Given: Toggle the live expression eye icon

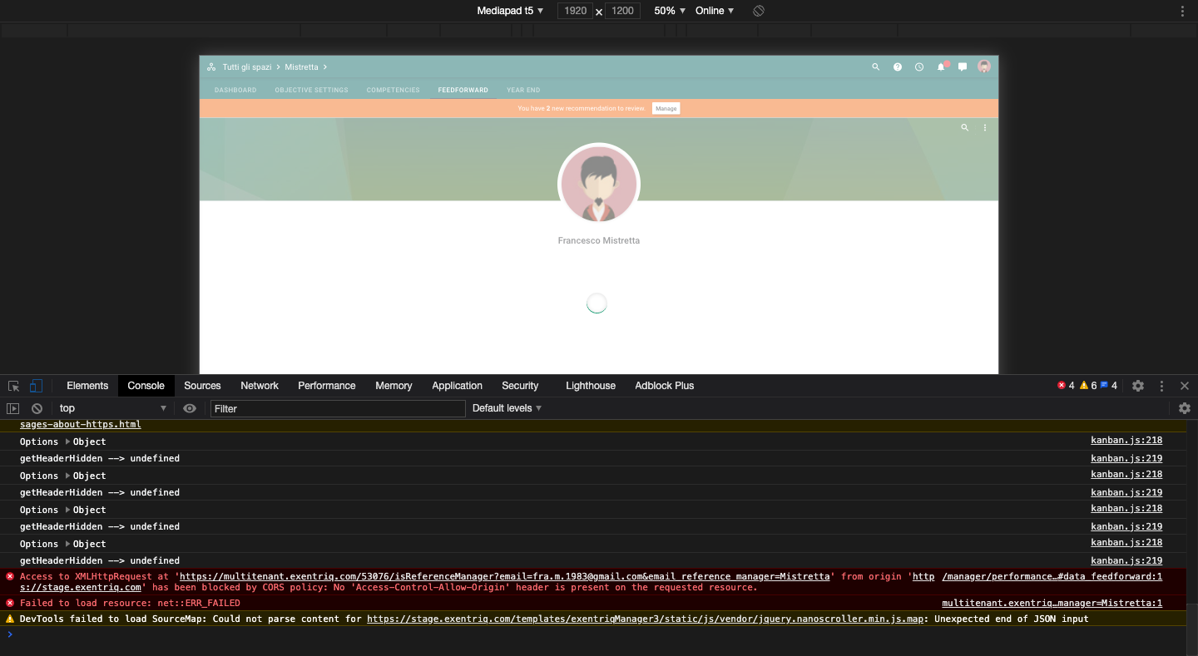Looking at the screenshot, I should tap(190, 408).
